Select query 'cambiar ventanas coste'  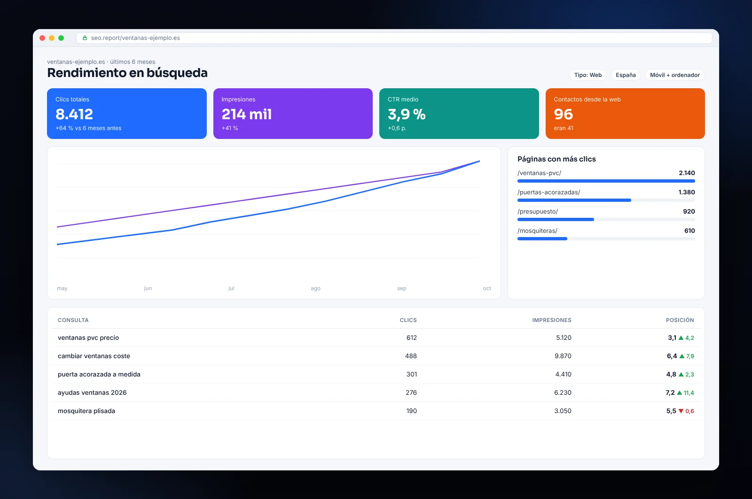pos(94,356)
